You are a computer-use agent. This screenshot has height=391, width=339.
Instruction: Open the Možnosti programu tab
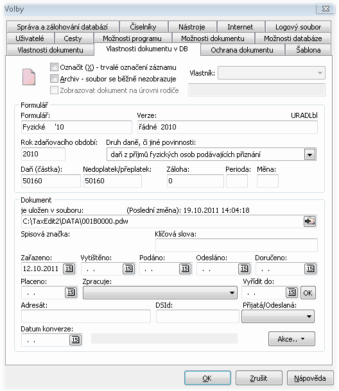pyautogui.click(x=132, y=38)
